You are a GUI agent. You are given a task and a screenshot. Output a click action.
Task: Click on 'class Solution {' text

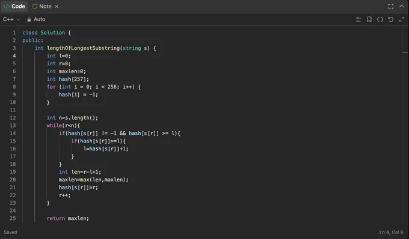pyautogui.click(x=47, y=33)
